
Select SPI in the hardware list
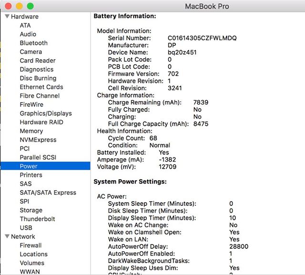(x=24, y=201)
